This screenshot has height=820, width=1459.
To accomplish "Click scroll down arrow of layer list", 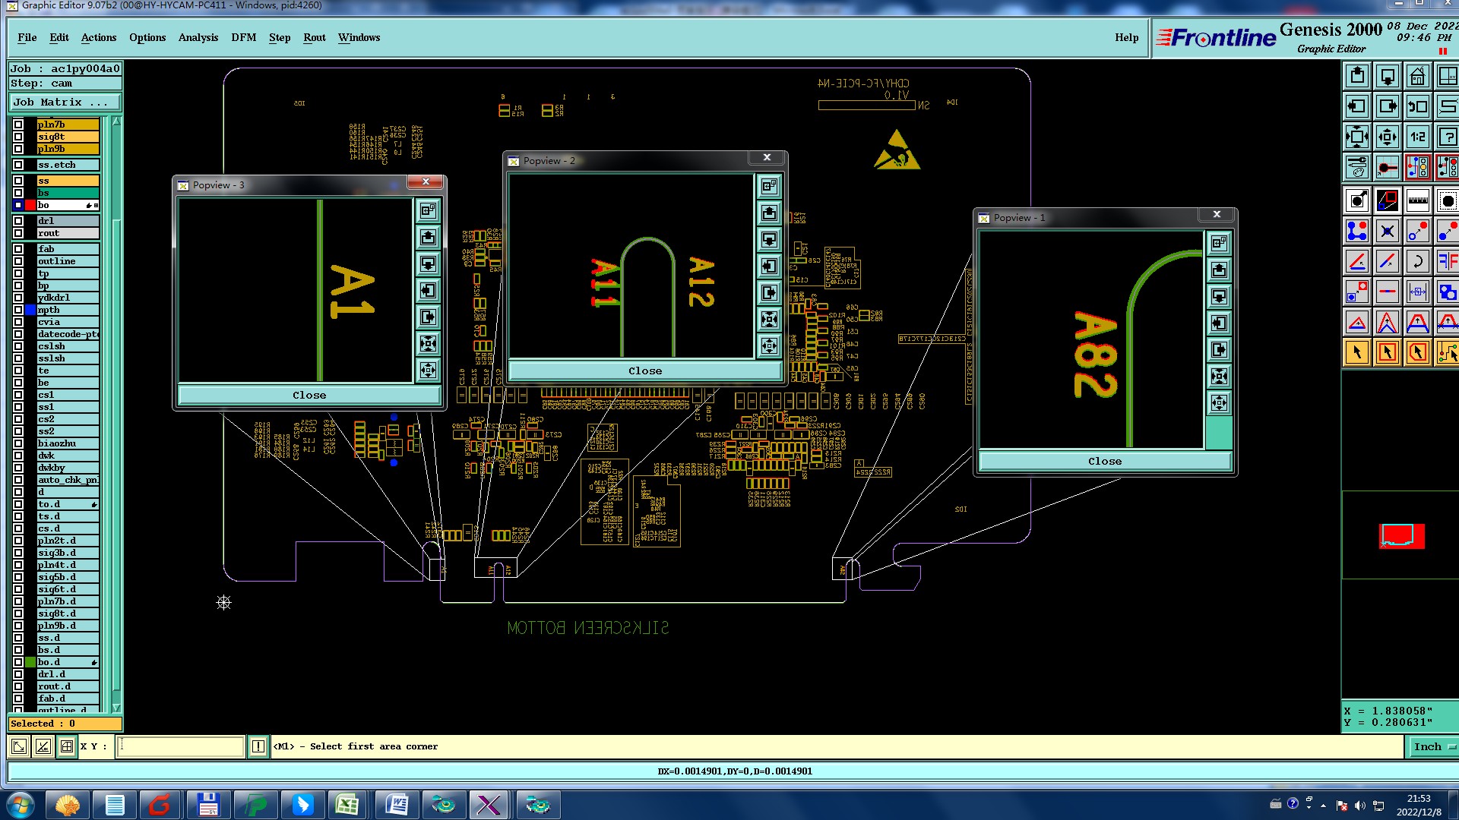I will pos(116,708).
